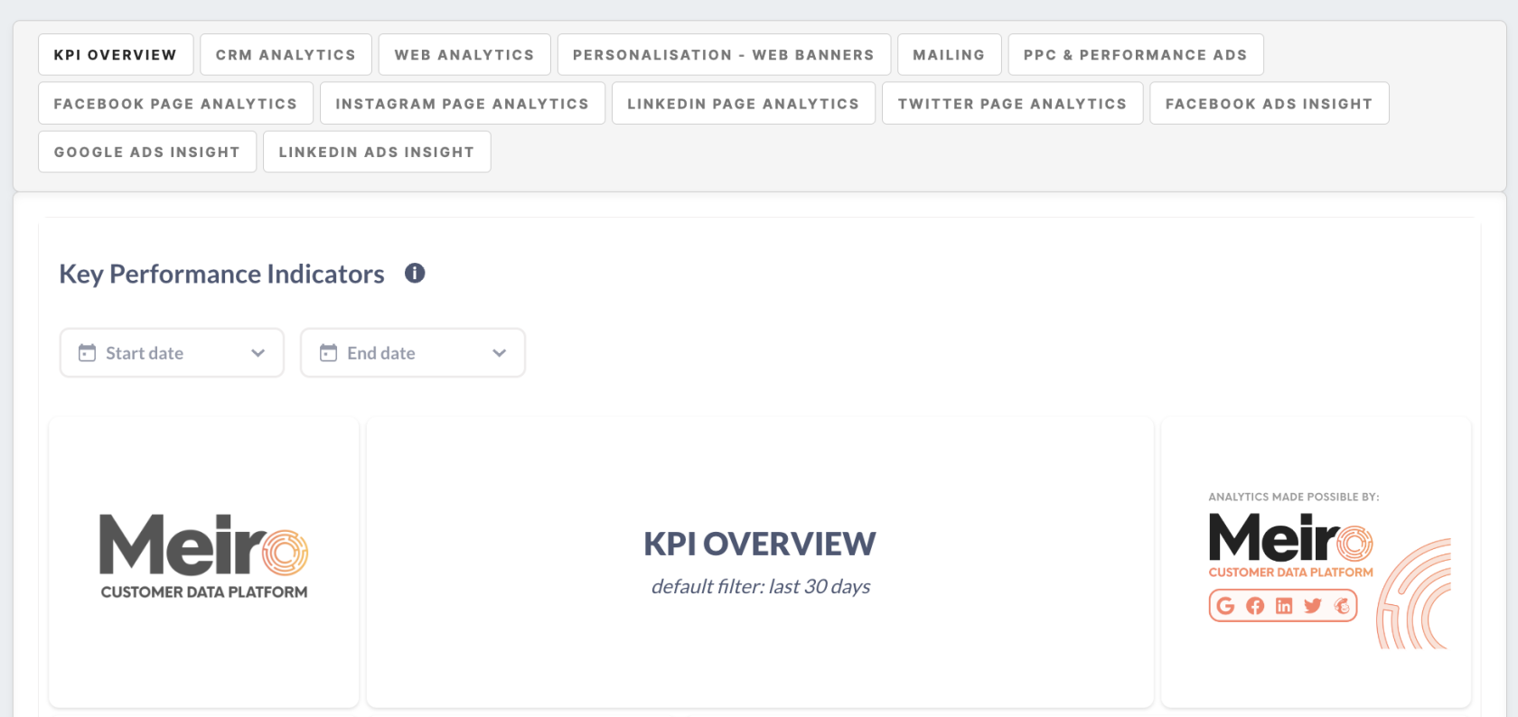Open Twitter Page Analytics tab

pyautogui.click(x=1012, y=104)
